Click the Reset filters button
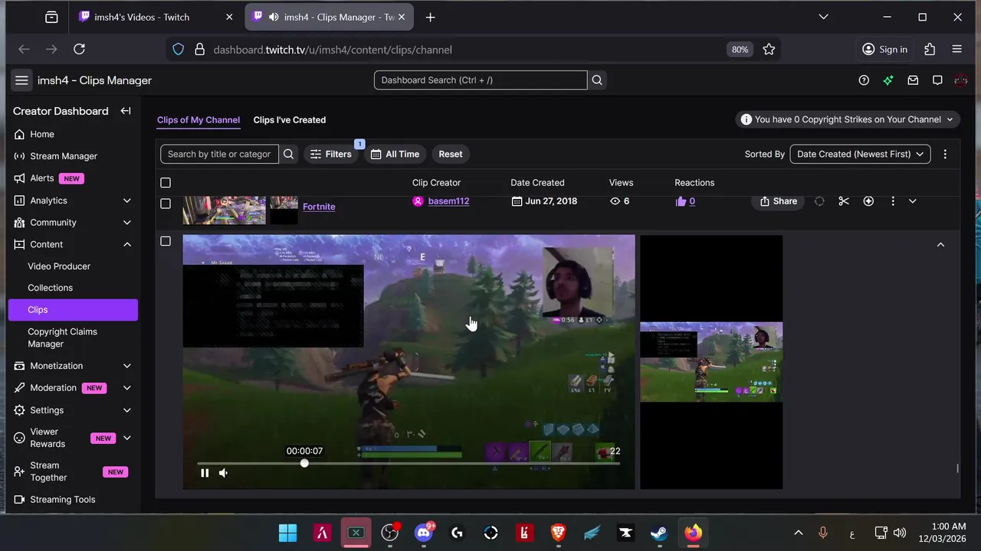The width and height of the screenshot is (981, 551). coord(451,154)
